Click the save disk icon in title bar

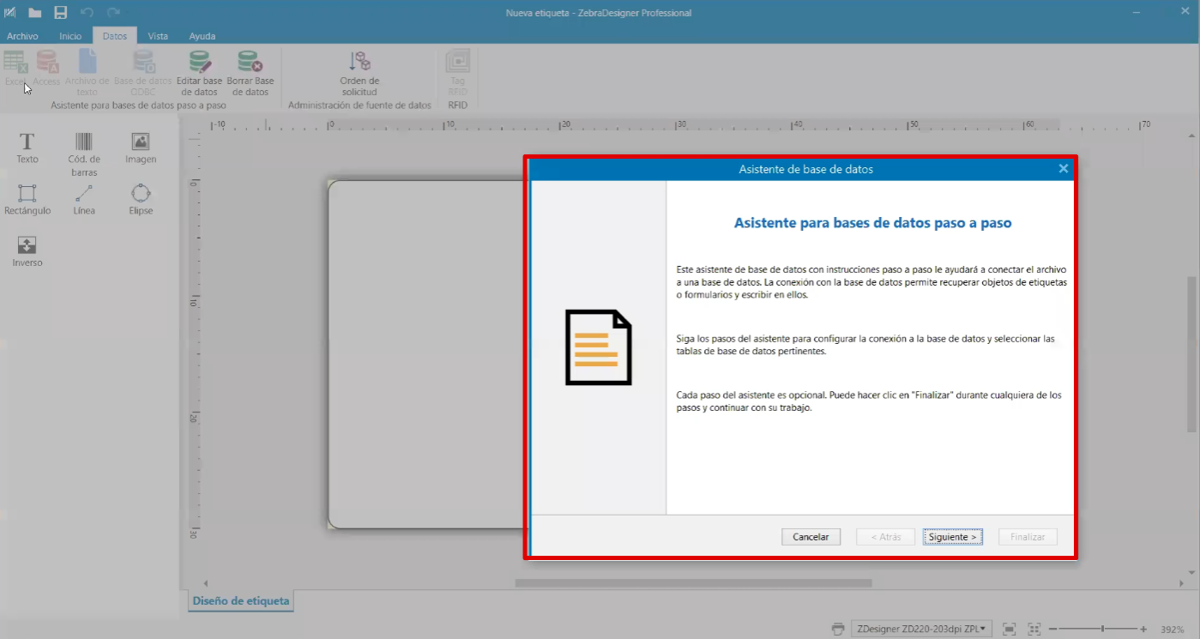point(61,13)
